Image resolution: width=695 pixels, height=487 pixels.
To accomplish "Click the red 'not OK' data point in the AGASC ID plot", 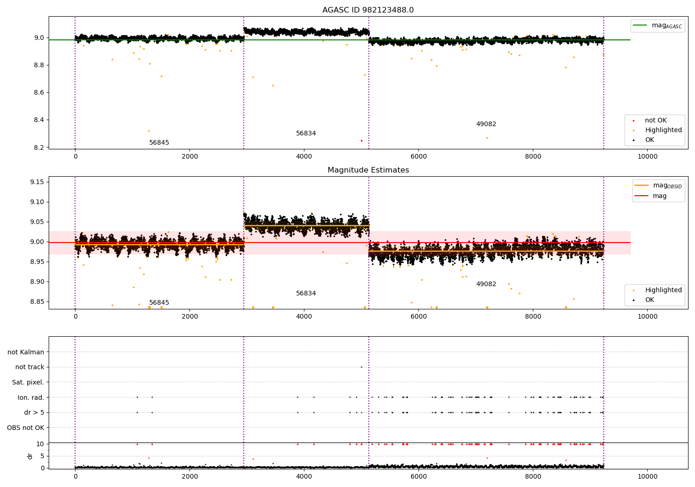I will (x=361, y=141).
